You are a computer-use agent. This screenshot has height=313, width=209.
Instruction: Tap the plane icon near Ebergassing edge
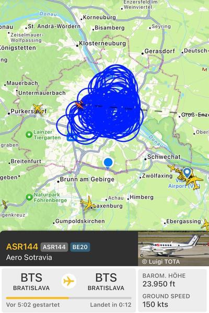coord(206,224)
